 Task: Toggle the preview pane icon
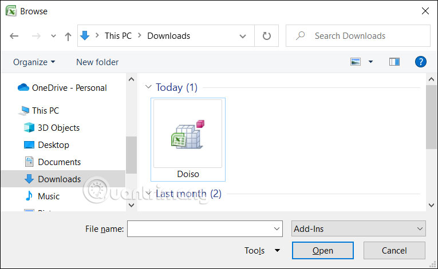pos(394,62)
